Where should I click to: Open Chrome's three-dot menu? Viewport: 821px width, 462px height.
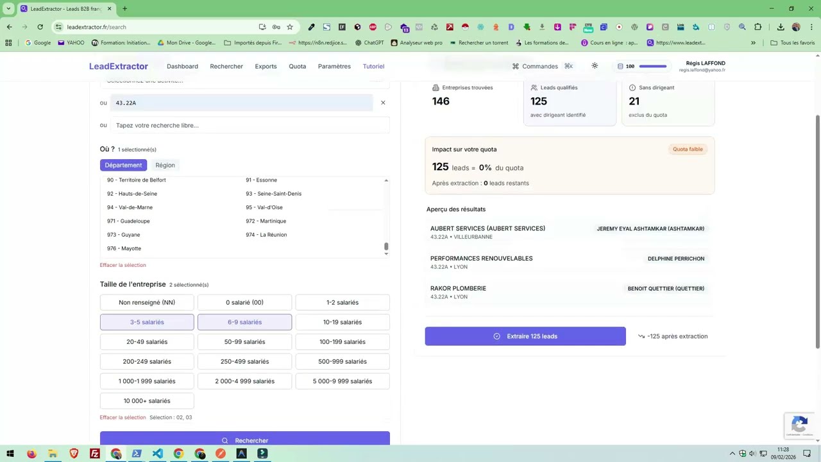point(811,27)
